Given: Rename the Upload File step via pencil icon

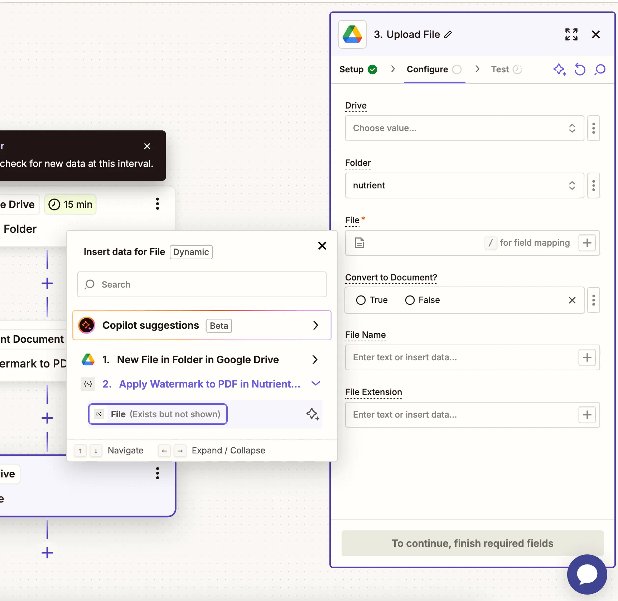Looking at the screenshot, I should point(448,34).
